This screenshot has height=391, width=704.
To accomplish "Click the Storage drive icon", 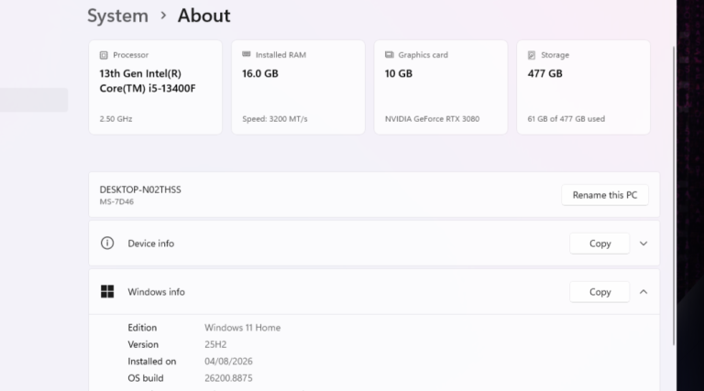I will (x=532, y=55).
